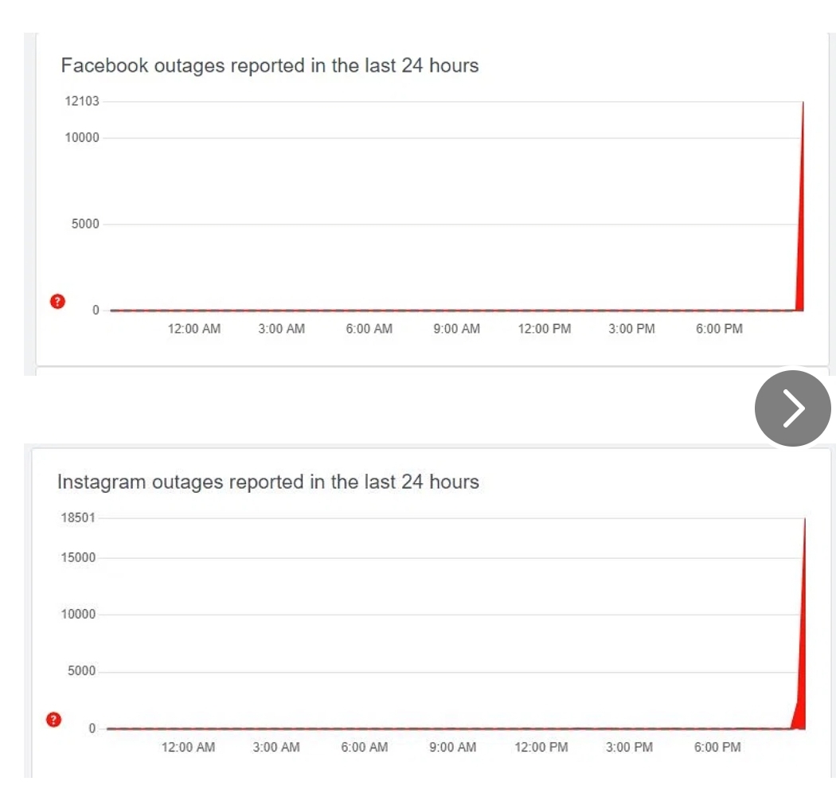Click the red help icon on Instagram chart
The height and width of the screenshot is (785, 836).
[x=53, y=720]
